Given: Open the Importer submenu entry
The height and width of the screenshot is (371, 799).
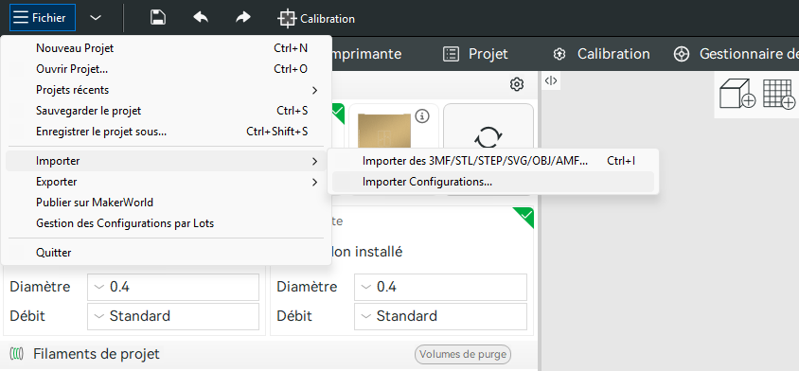Looking at the screenshot, I should pyautogui.click(x=166, y=161).
